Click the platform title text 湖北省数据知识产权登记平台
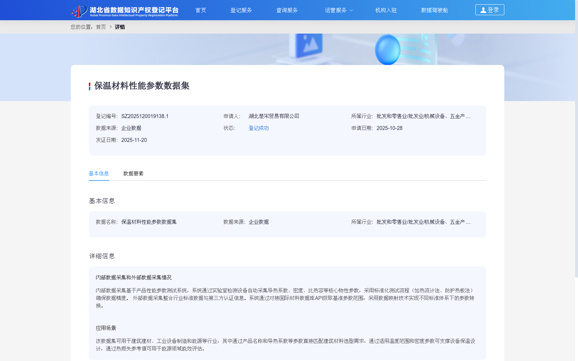The image size is (578, 361). pyautogui.click(x=134, y=10)
